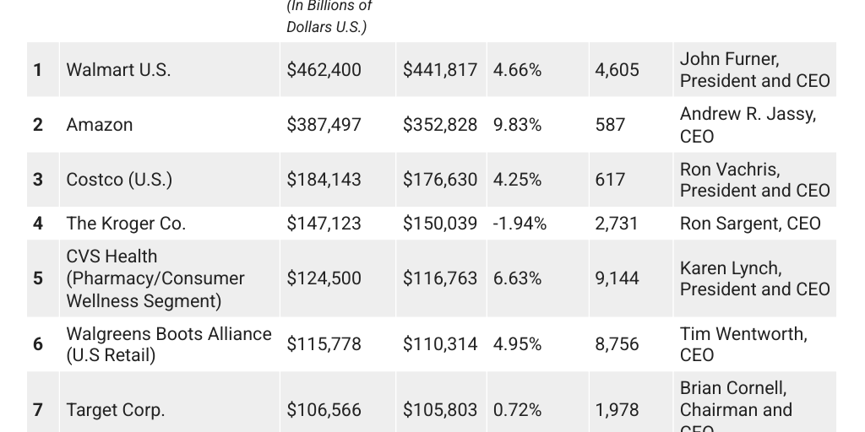Select Kroger's -1.94% change cell
Image resolution: width=865 pixels, height=432 pixels.
(520, 224)
